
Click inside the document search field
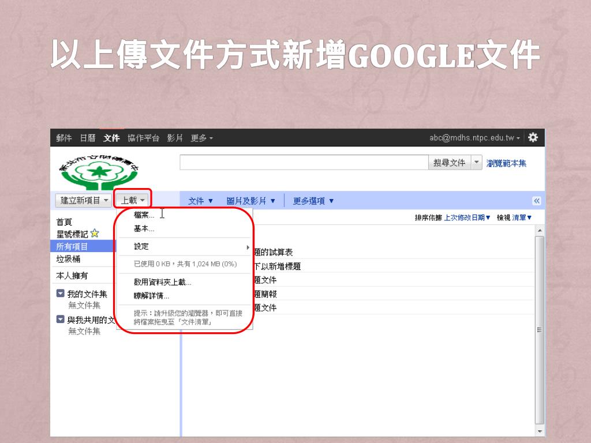(x=304, y=162)
